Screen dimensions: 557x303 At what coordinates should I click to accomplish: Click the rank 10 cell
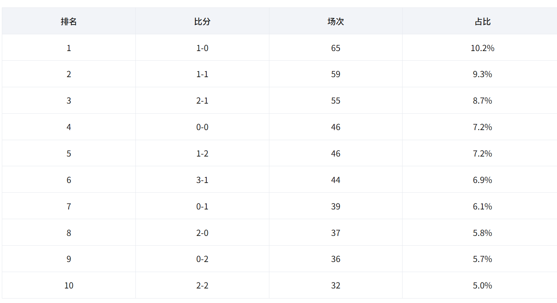pyautogui.click(x=69, y=285)
